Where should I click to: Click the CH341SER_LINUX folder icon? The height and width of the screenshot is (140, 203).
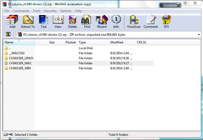coord(6,58)
